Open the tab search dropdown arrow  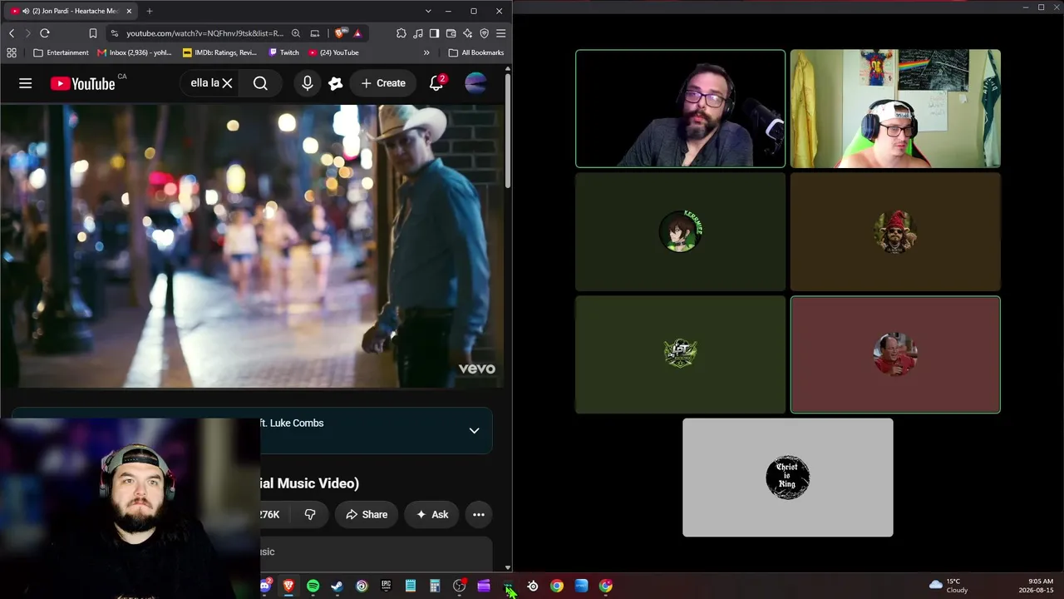tap(428, 11)
